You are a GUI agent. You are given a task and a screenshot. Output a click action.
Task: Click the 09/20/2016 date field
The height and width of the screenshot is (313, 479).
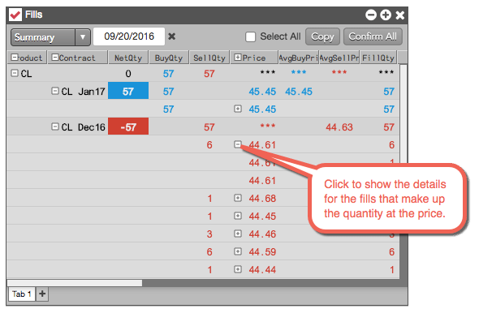(x=129, y=36)
